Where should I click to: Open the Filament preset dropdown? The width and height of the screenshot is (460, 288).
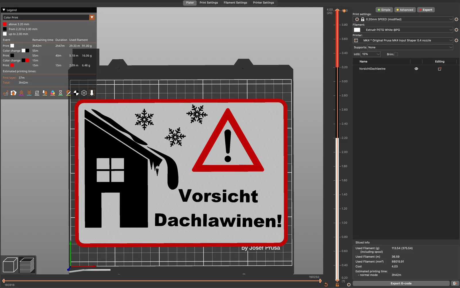(x=403, y=30)
